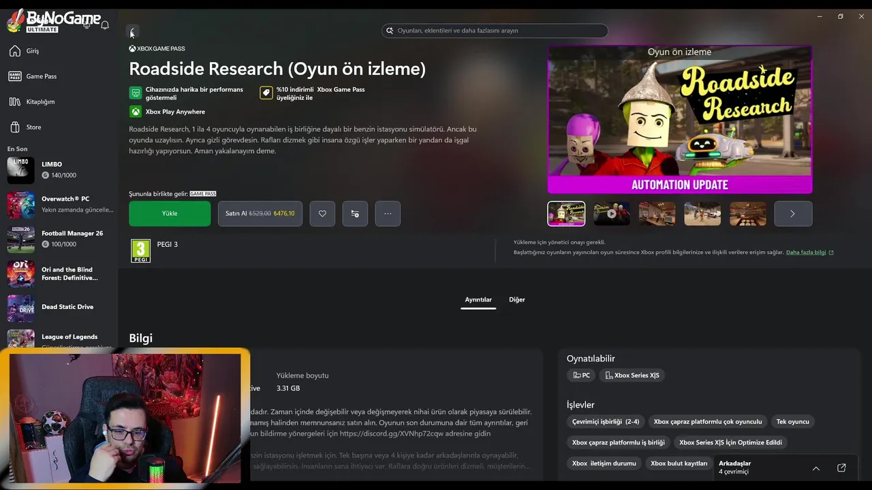Screen dimensions: 872x490
Task: Click Xbox çapraz platformlu çok oyunculu tag
Action: coord(708,421)
